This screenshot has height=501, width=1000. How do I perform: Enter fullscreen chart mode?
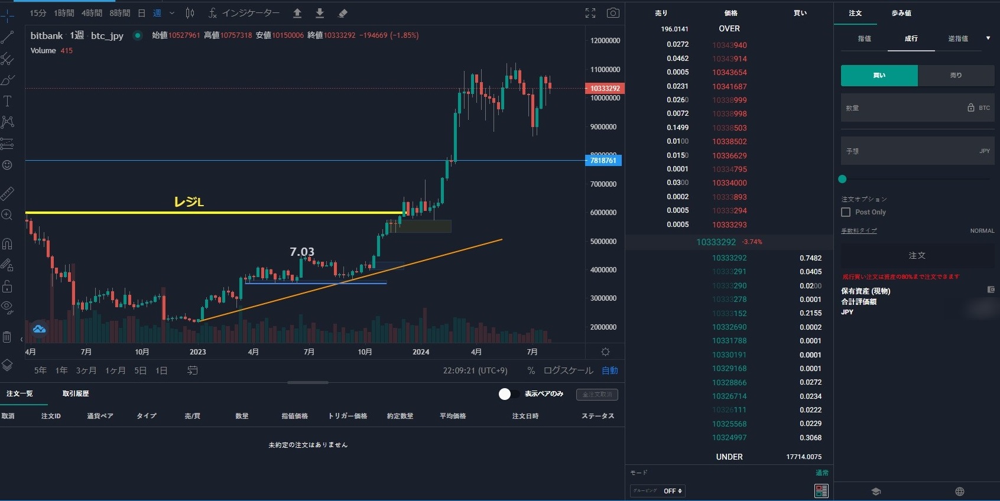[590, 13]
